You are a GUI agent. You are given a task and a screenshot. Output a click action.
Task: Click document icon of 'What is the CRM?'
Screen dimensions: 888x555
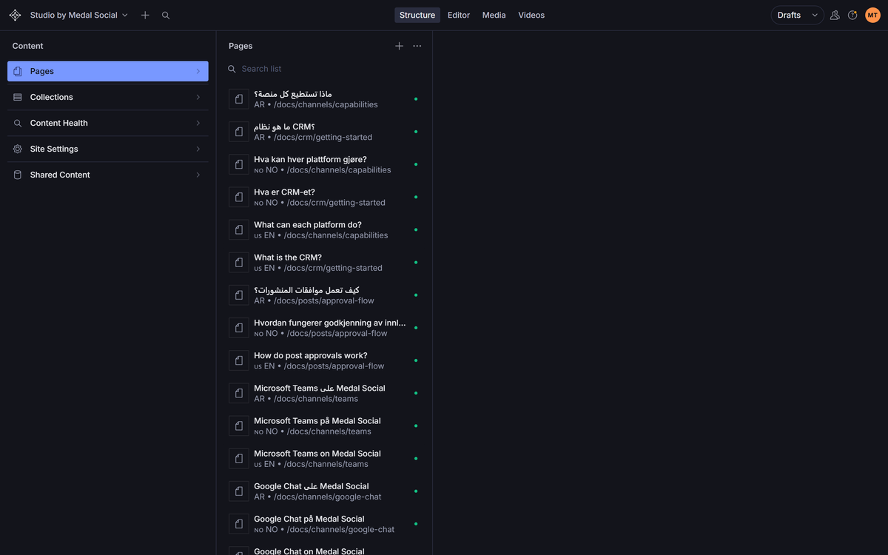(x=239, y=263)
